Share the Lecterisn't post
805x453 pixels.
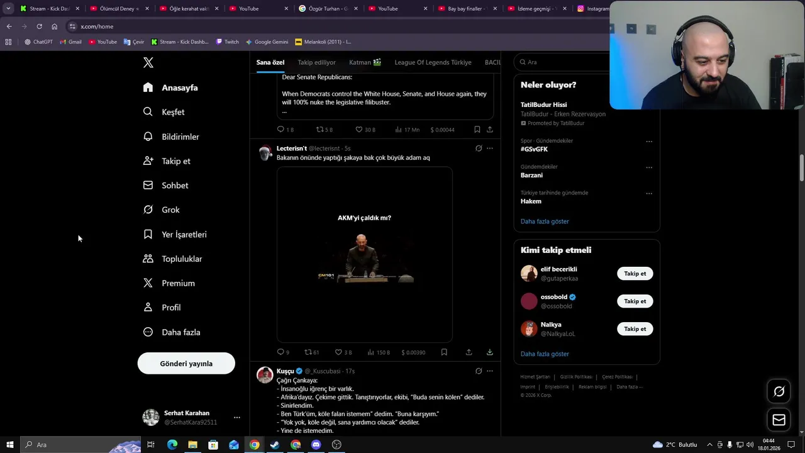[x=469, y=352]
